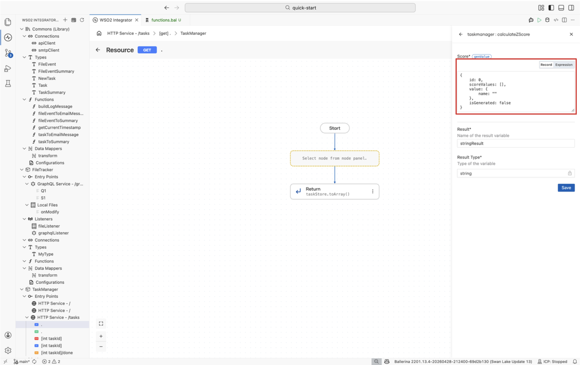Close the WSO2 Integrator tab
The image size is (580, 365).
point(137,20)
